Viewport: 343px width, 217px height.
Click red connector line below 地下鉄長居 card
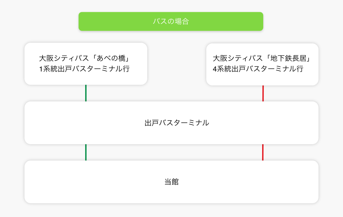coord(263,94)
